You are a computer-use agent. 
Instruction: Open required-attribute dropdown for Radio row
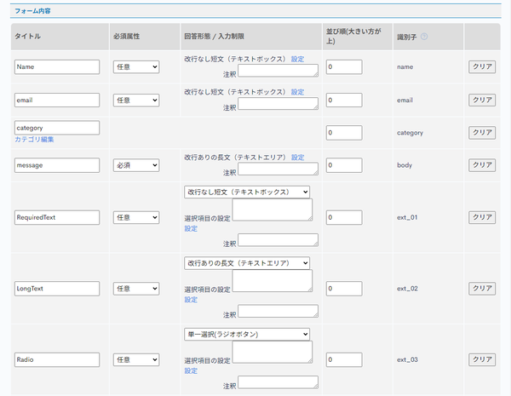[x=136, y=359]
